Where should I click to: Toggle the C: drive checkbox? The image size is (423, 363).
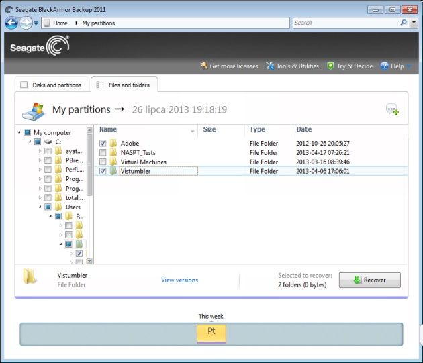click(x=38, y=142)
